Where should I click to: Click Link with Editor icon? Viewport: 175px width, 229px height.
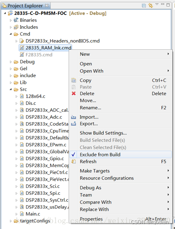pos(150,5)
